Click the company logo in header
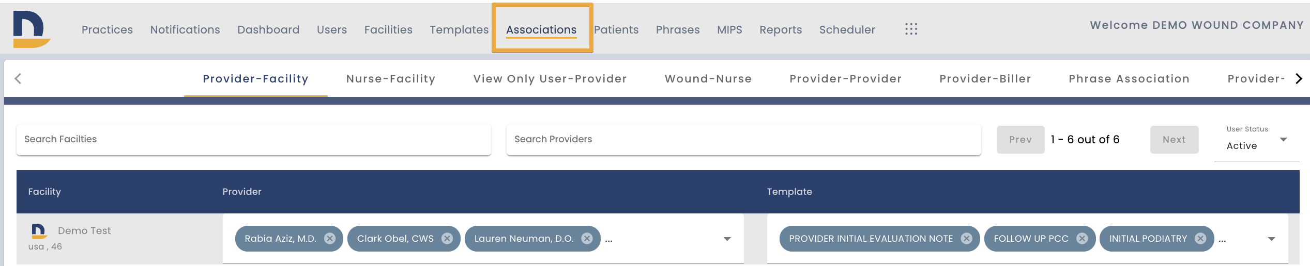1310x266 pixels. click(x=32, y=29)
